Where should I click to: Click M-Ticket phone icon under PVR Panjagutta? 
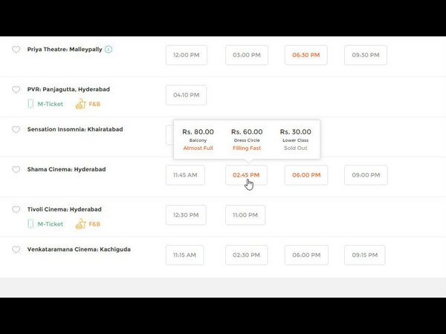pyautogui.click(x=31, y=104)
